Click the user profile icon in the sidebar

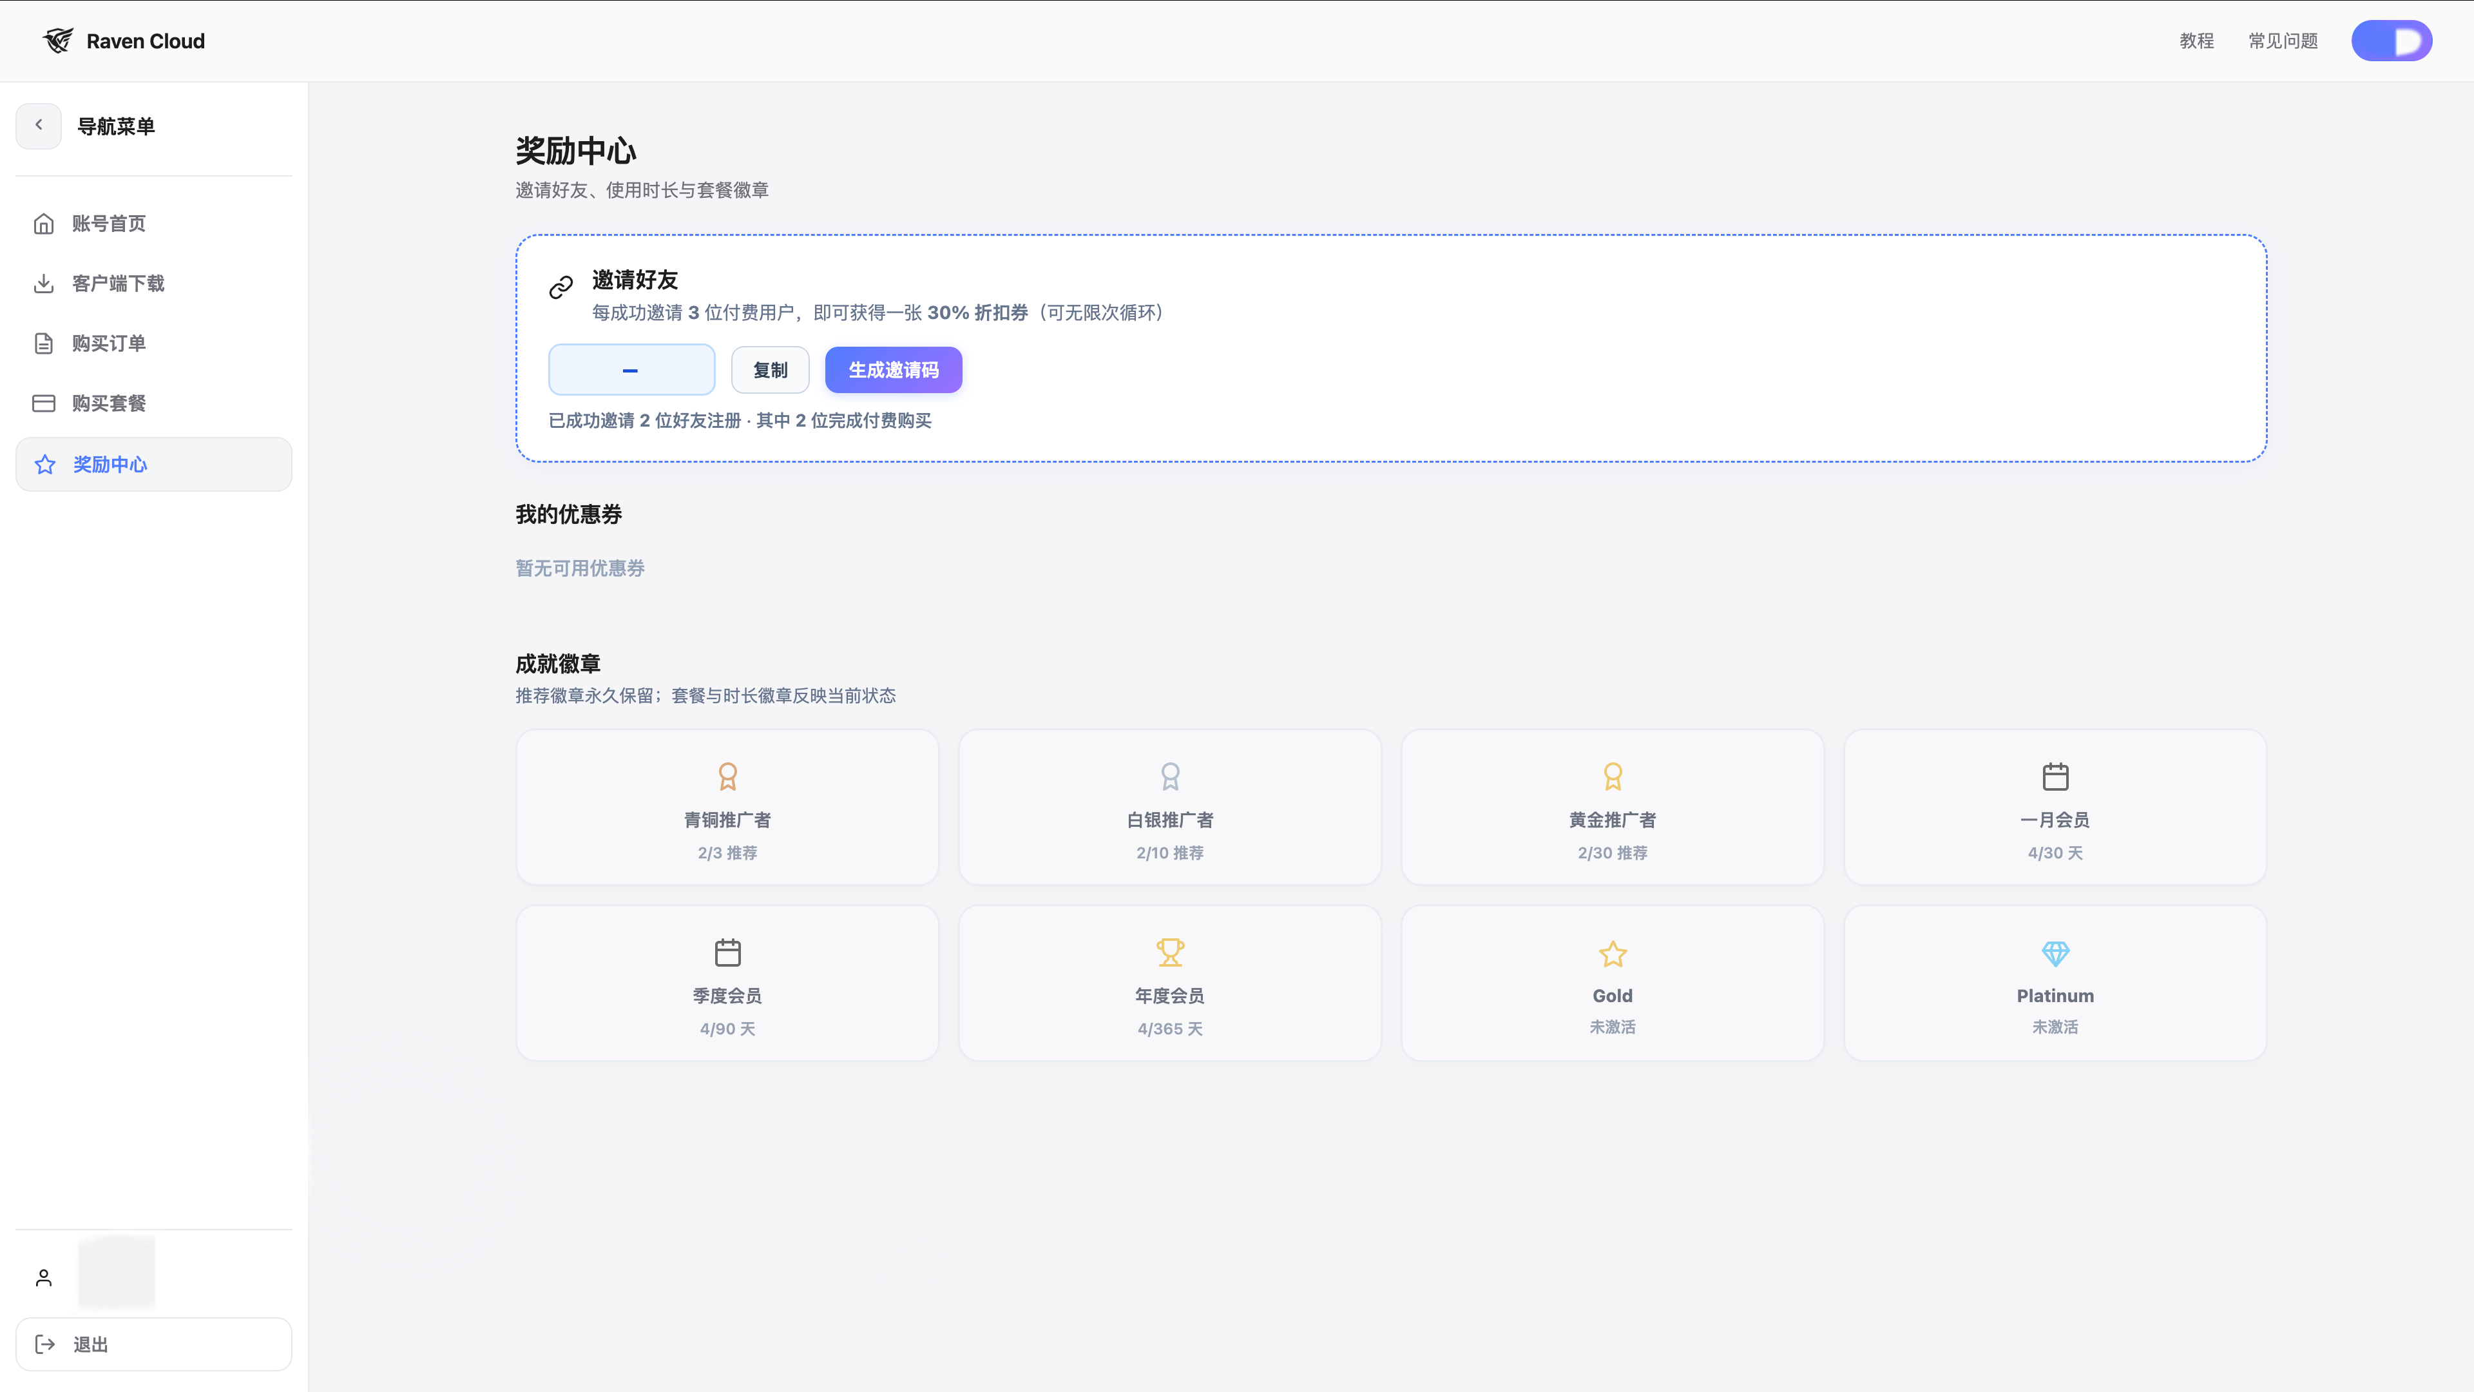click(43, 1278)
